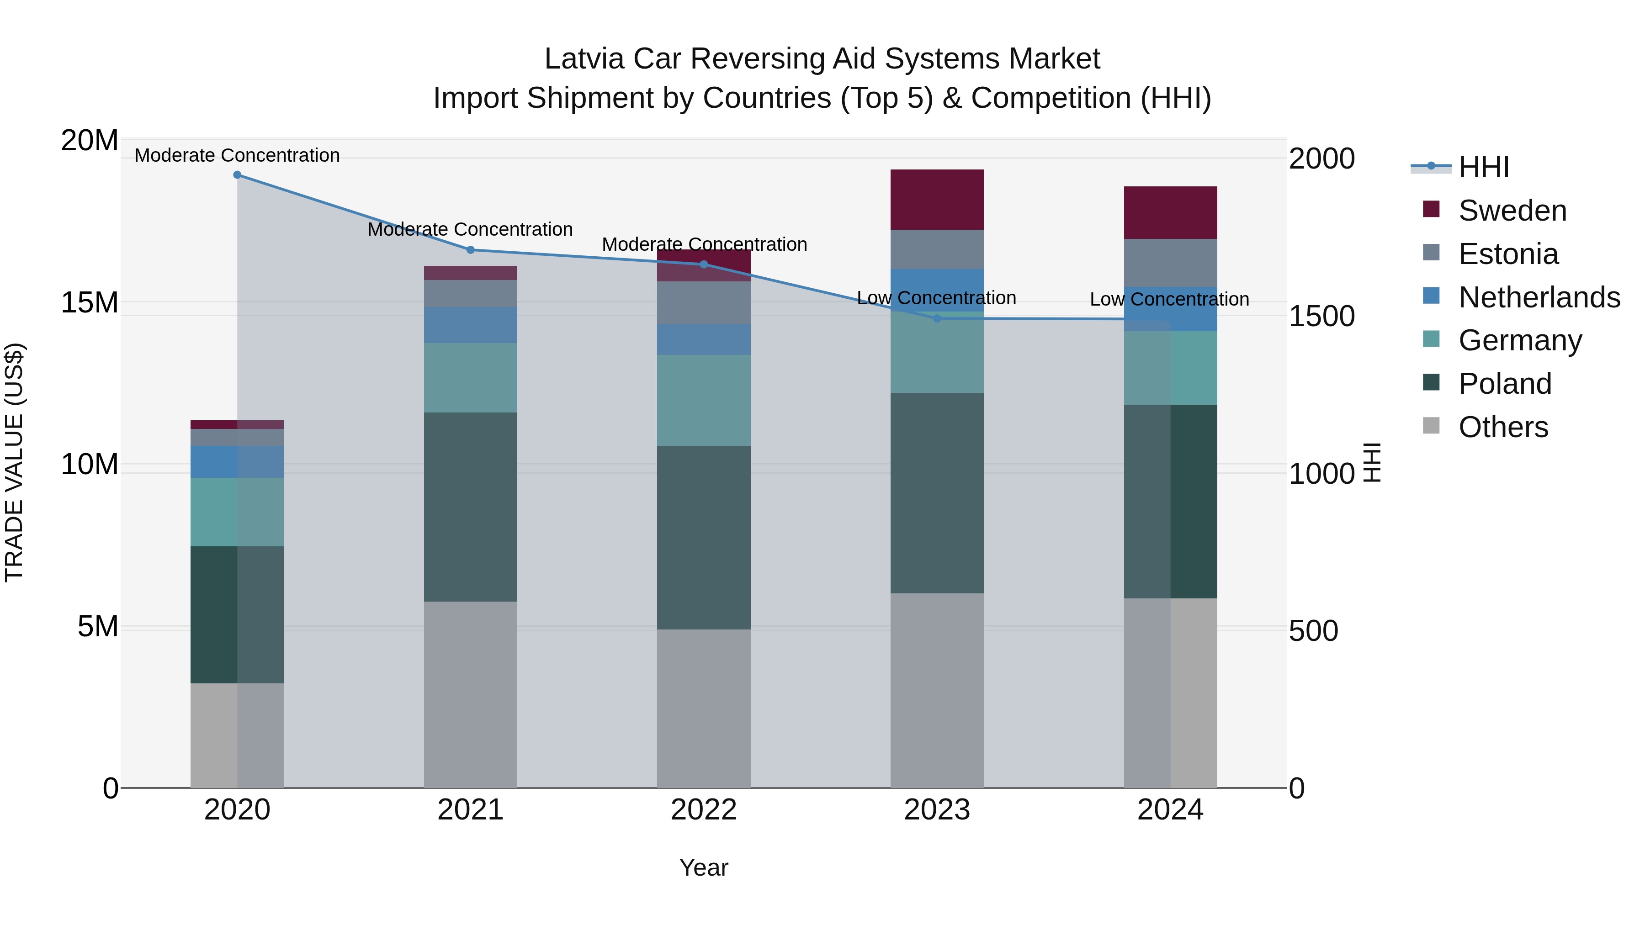This screenshot has width=1645, height=925.
Task: Click the HHI line marker for 2022
Action: point(704,264)
